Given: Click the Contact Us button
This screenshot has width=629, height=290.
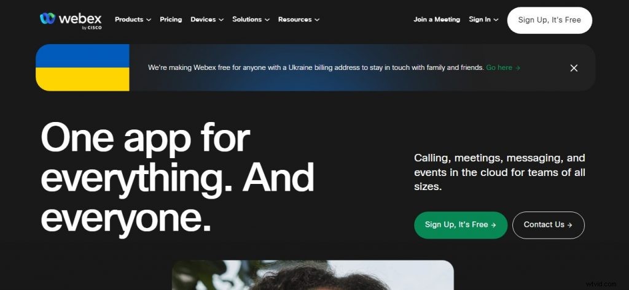Looking at the screenshot, I should coord(549,225).
